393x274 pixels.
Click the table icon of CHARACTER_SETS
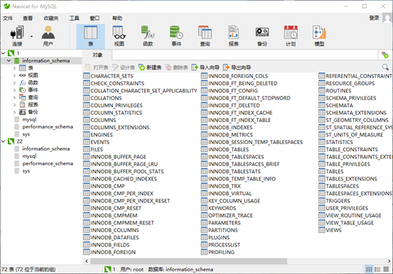tap(87, 76)
